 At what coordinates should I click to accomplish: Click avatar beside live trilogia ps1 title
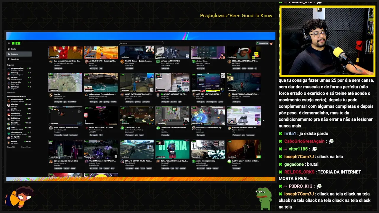click(x=229, y=162)
